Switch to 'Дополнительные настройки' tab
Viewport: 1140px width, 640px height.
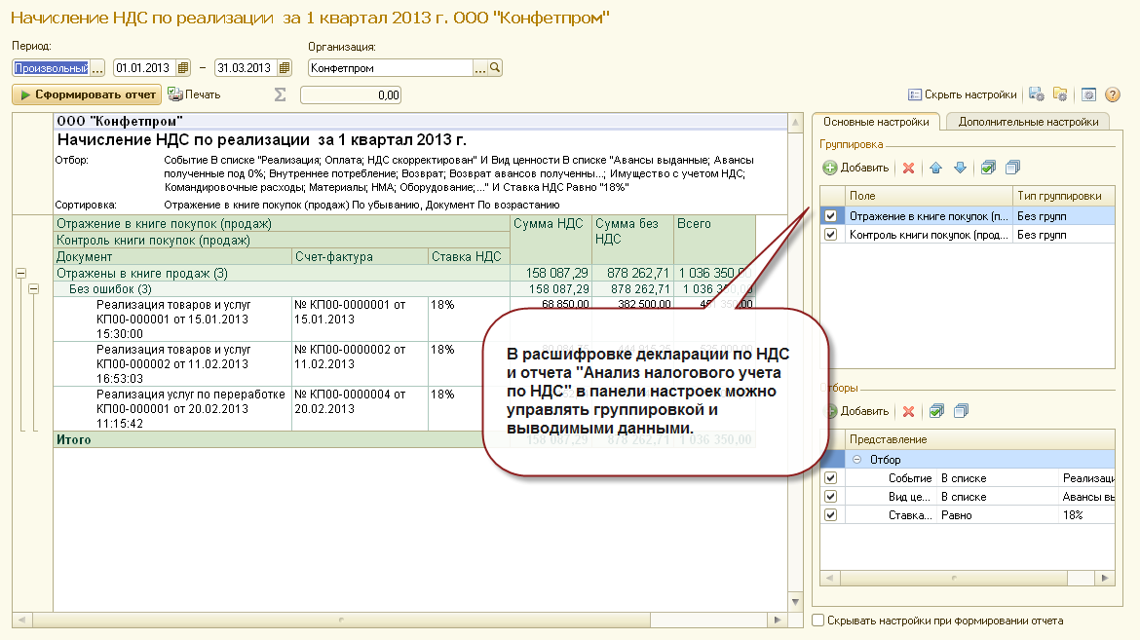[1027, 122]
